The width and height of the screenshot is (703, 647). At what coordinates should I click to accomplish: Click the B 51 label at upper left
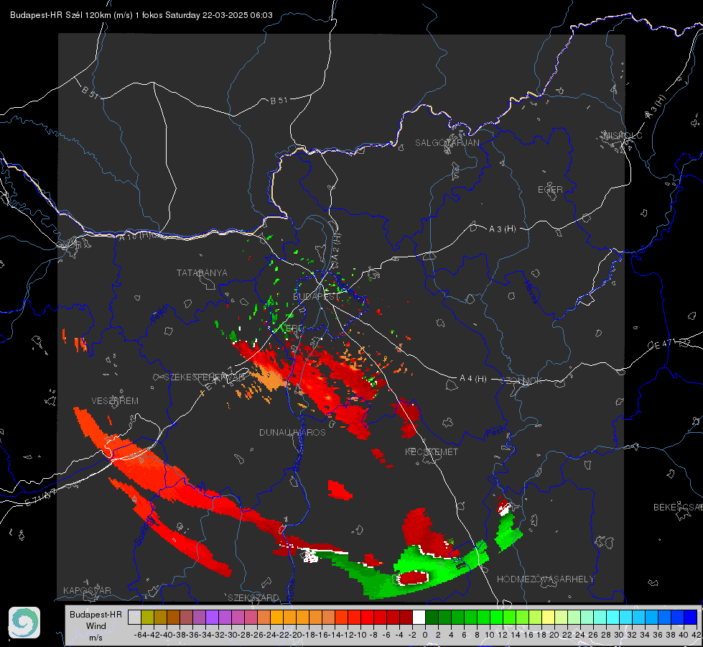click(90, 92)
